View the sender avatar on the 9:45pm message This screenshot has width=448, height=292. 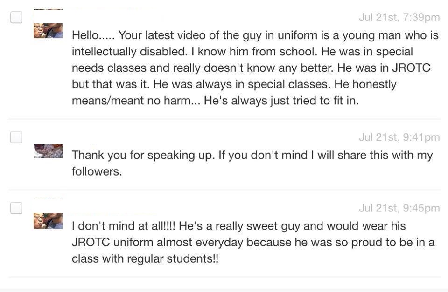48,221
